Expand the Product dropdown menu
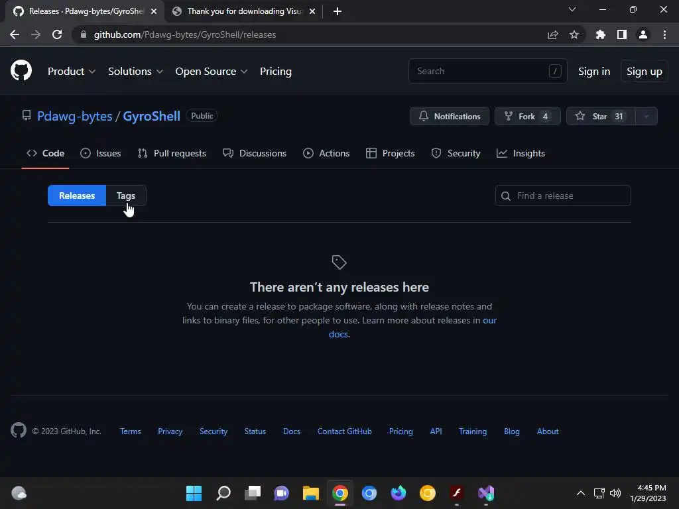This screenshot has width=679, height=509. [x=72, y=72]
